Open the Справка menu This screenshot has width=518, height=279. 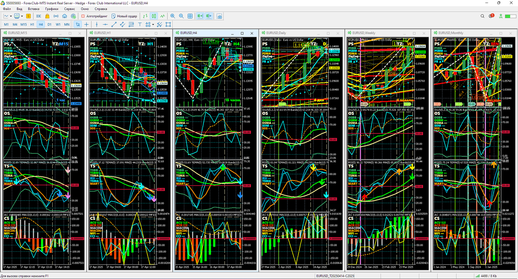101,9
